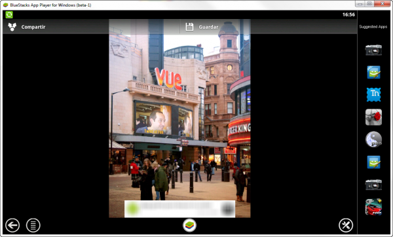Minimize the BlueStacks window

pyautogui.click(x=360, y=4)
